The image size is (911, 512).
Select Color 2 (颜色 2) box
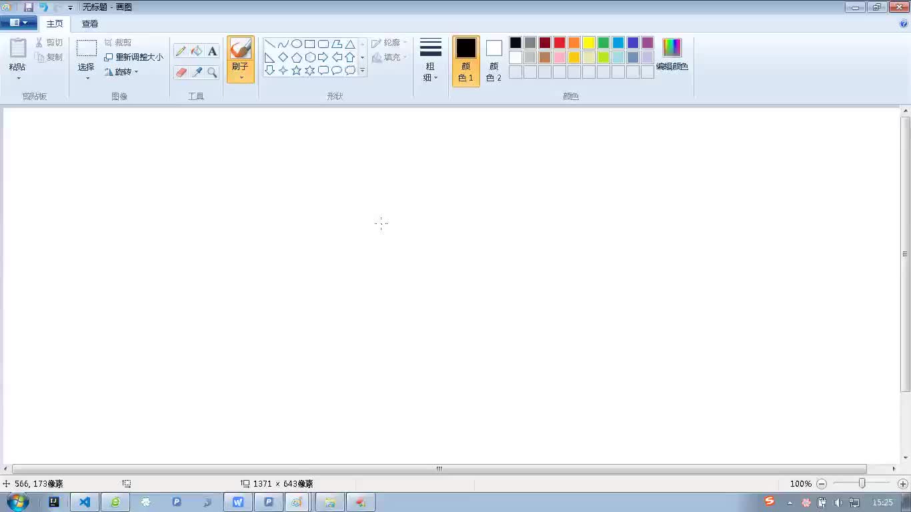(494, 61)
